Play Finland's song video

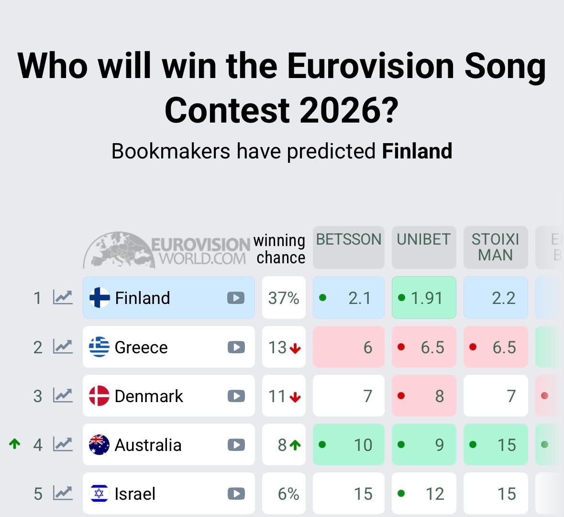click(x=236, y=298)
